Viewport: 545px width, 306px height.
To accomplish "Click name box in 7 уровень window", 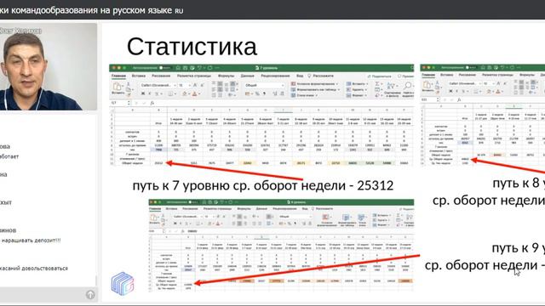I will (x=119, y=103).
